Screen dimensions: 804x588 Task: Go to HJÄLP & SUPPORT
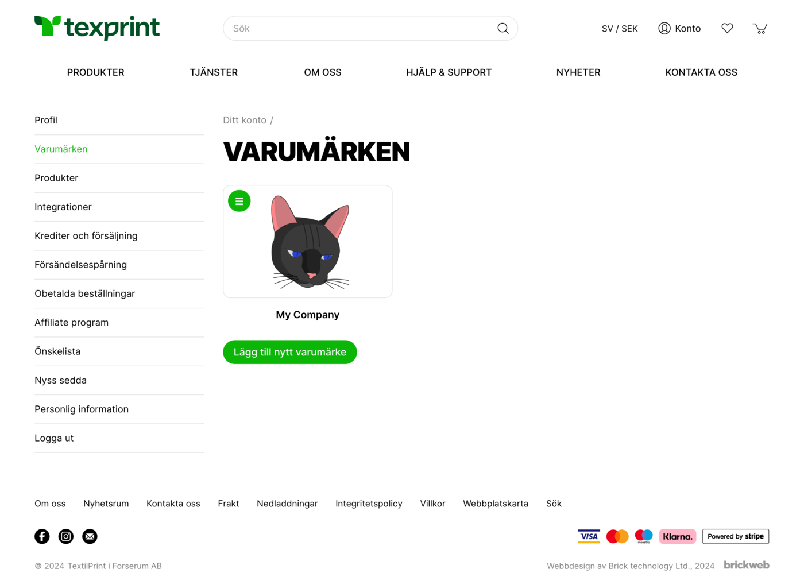tap(449, 72)
